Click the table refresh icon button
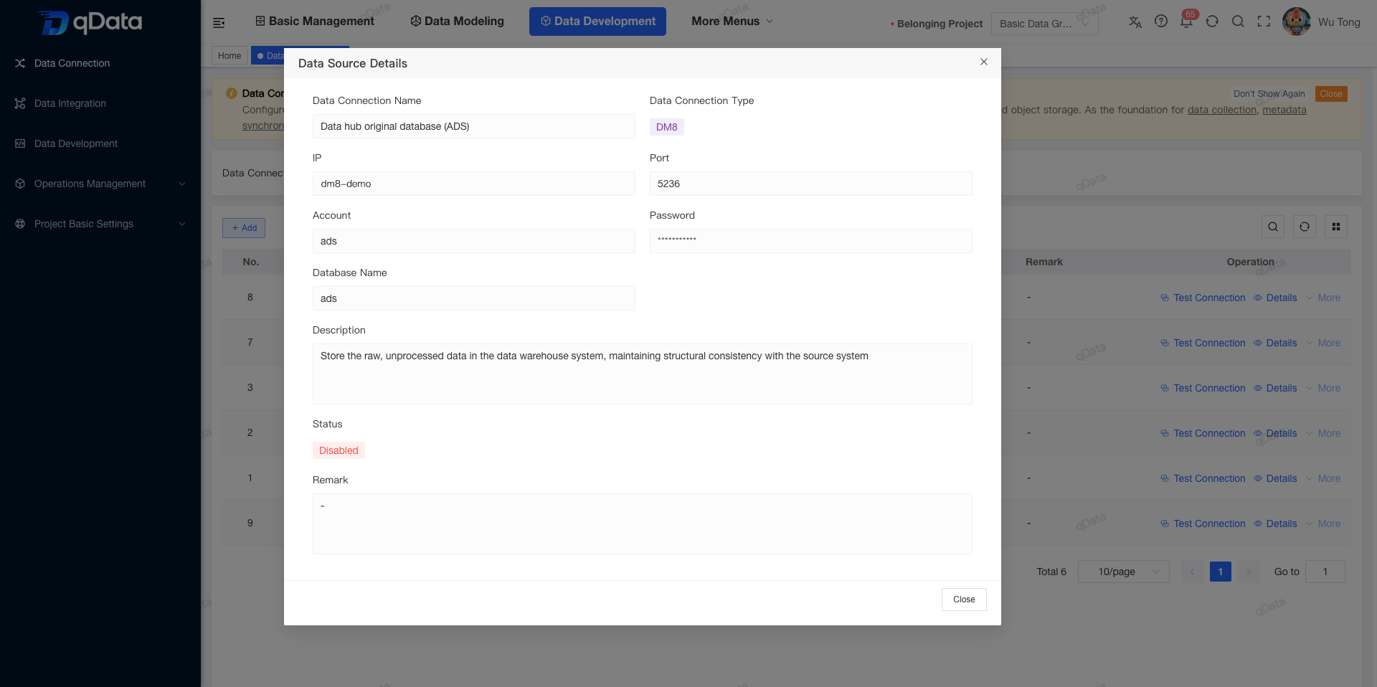1377x687 pixels. [1305, 227]
